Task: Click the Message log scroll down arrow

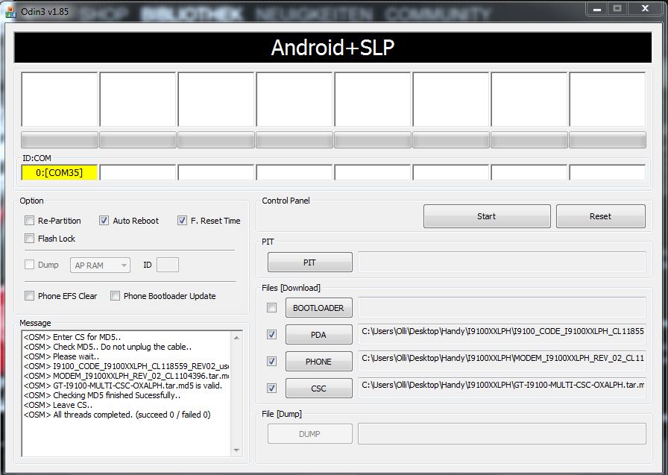Action: [x=236, y=450]
